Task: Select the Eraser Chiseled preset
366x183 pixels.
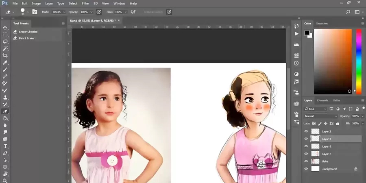Action: [x=28, y=31]
